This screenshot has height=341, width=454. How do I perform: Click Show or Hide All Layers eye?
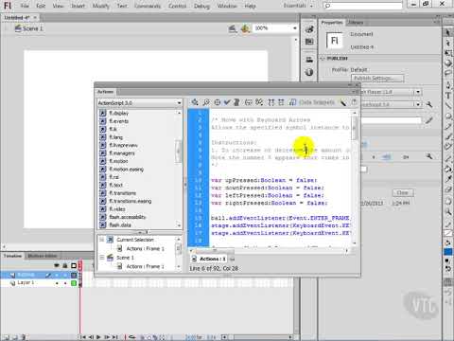pyautogui.click(x=57, y=265)
